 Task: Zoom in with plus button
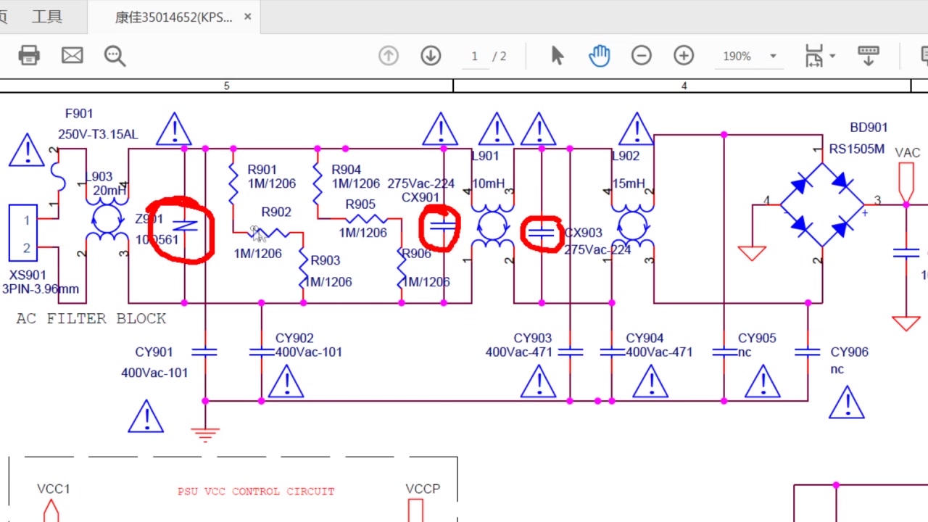(x=684, y=56)
